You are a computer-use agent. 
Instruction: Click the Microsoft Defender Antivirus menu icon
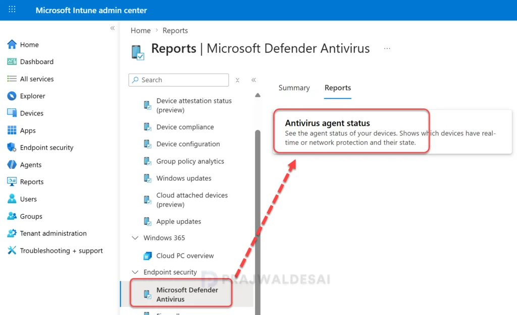pyautogui.click(x=148, y=295)
